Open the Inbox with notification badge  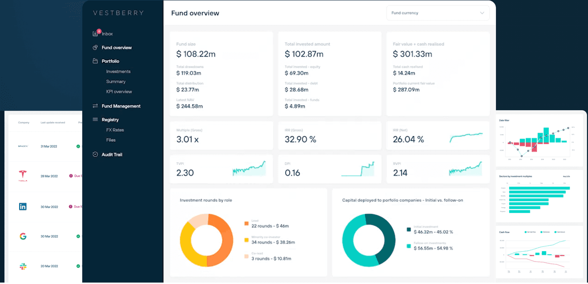95,33
